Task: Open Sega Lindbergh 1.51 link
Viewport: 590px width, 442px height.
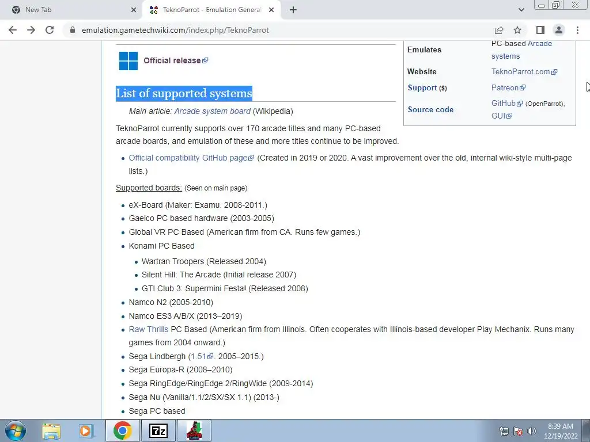Action: point(202,356)
